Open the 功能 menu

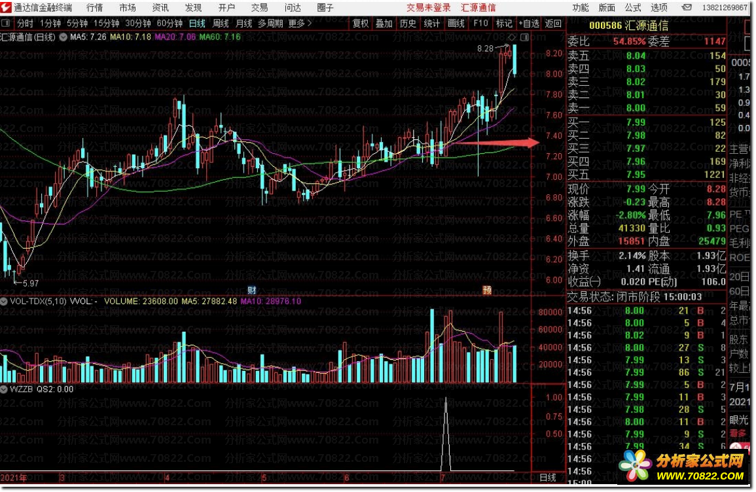point(581,8)
